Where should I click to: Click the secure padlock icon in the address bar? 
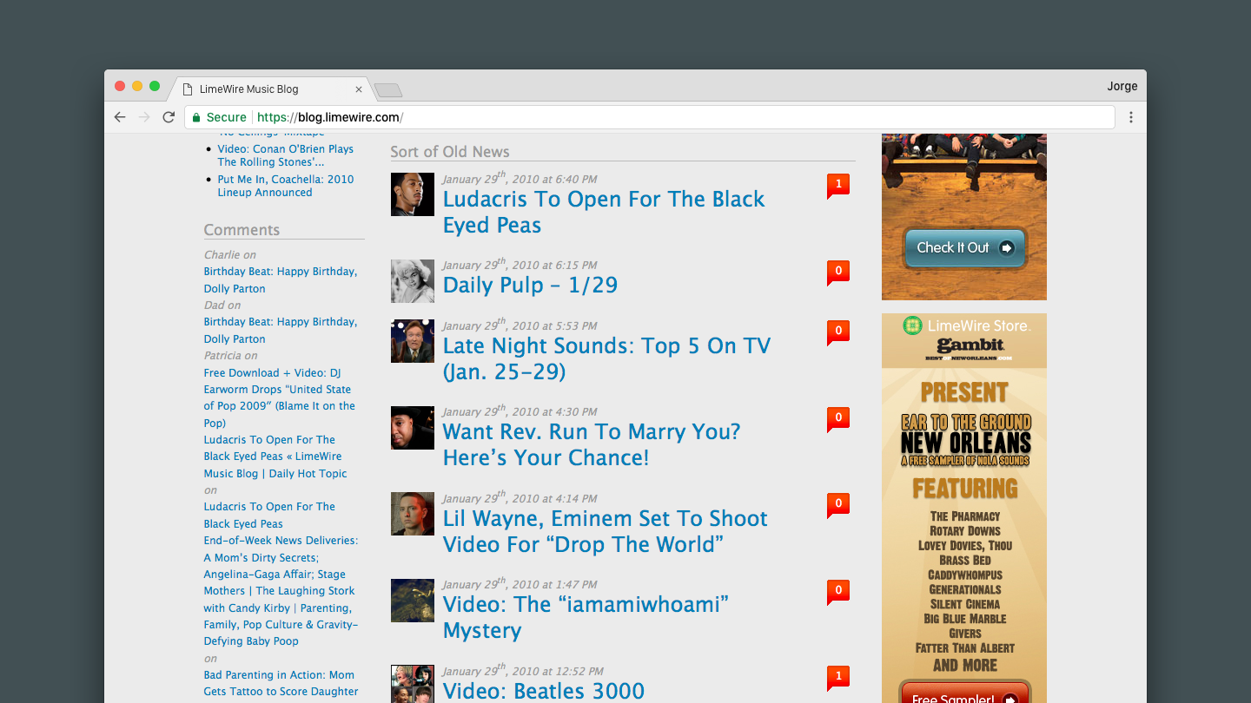pyautogui.click(x=196, y=117)
